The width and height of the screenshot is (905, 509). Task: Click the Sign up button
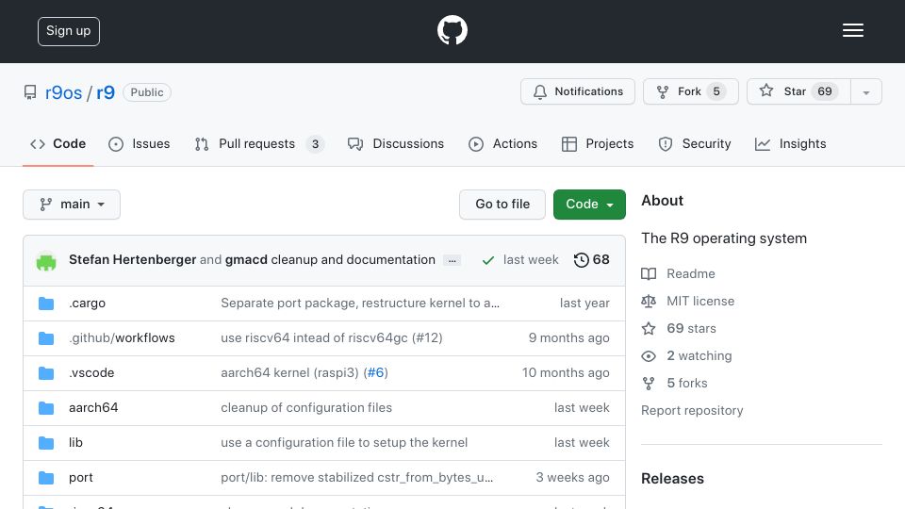tap(69, 31)
